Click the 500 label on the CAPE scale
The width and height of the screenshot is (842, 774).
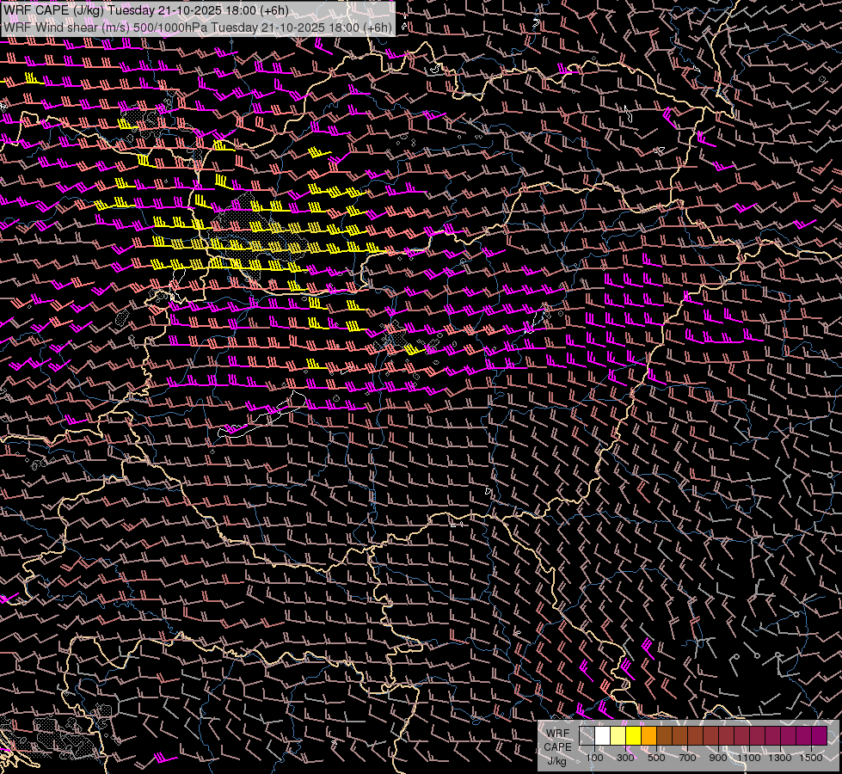click(x=656, y=758)
